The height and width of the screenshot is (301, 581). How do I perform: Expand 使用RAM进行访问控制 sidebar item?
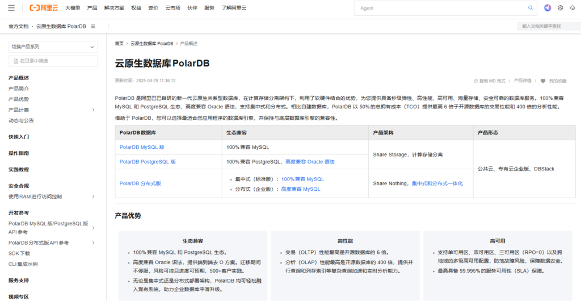tap(94, 197)
